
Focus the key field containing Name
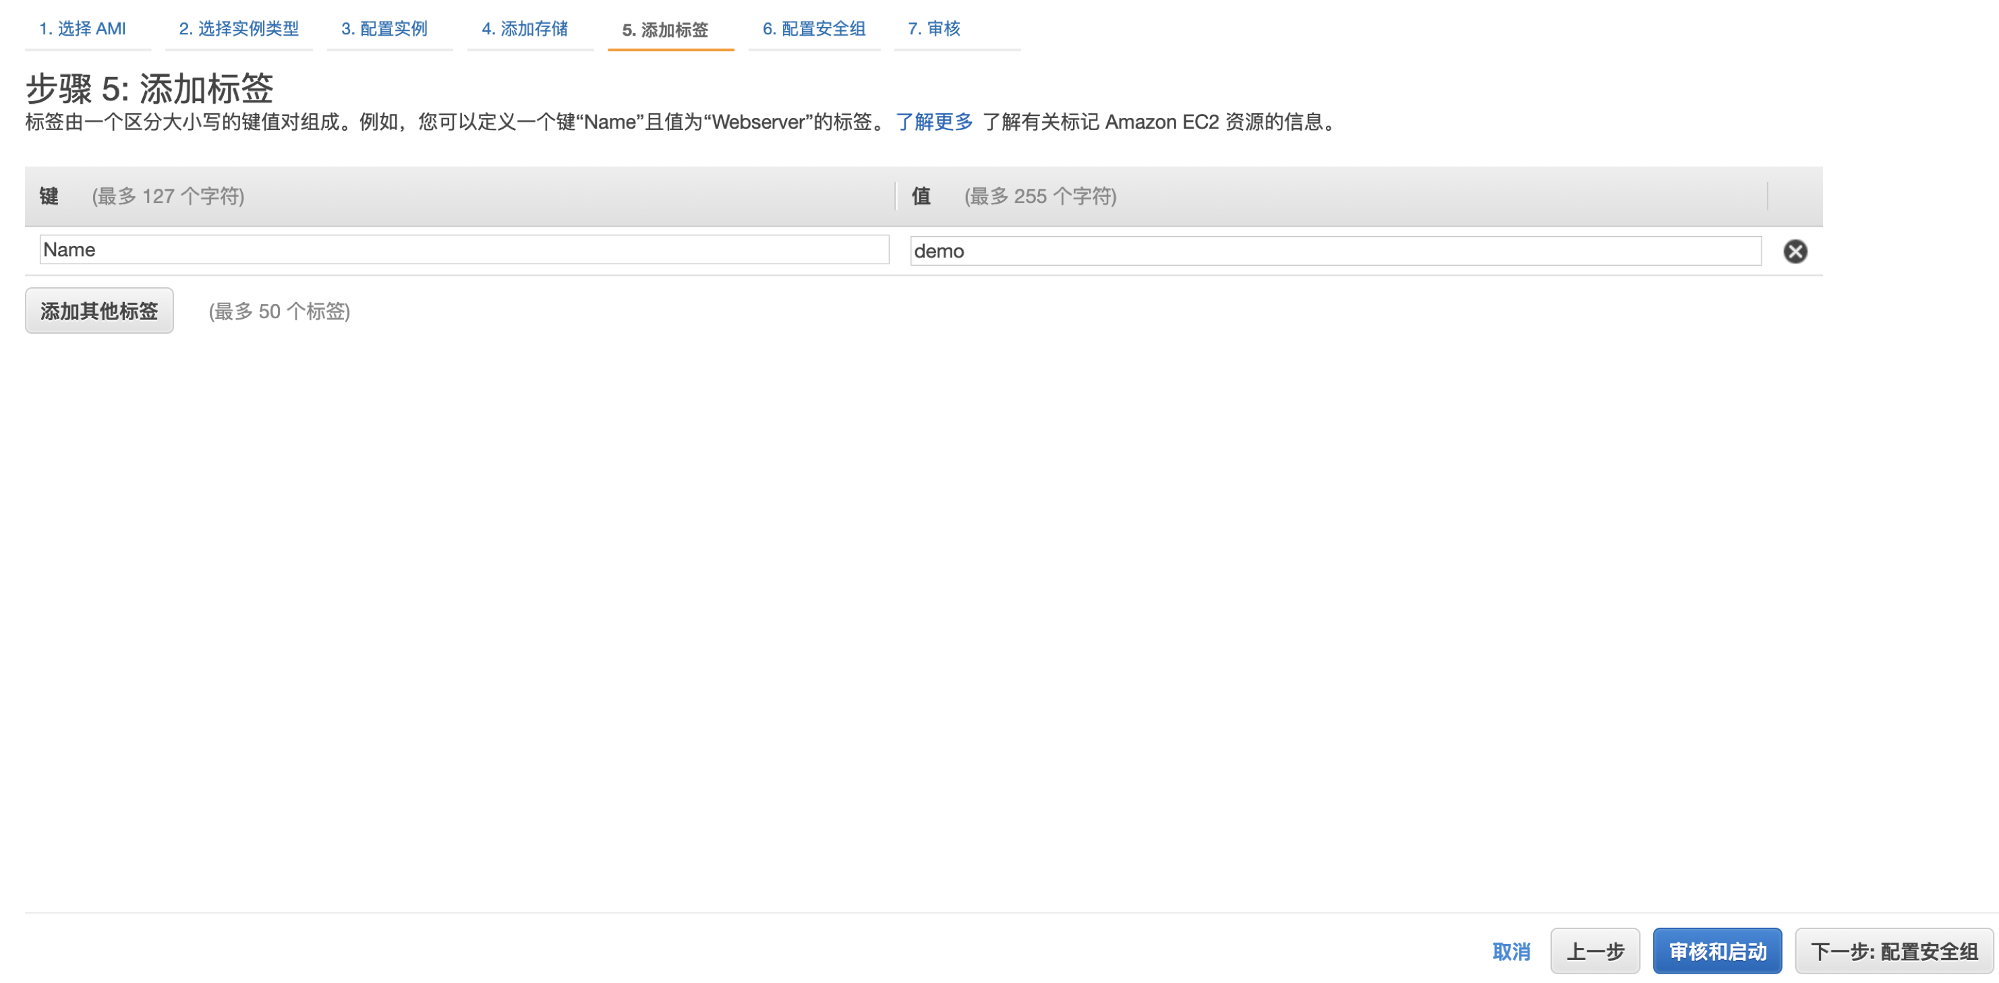pos(464,250)
